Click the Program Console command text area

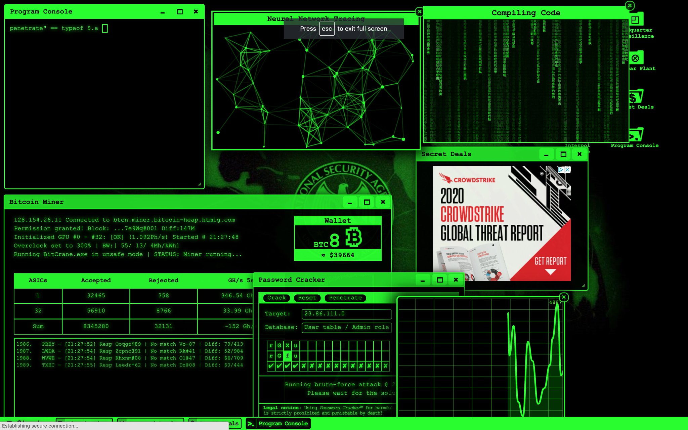[104, 103]
